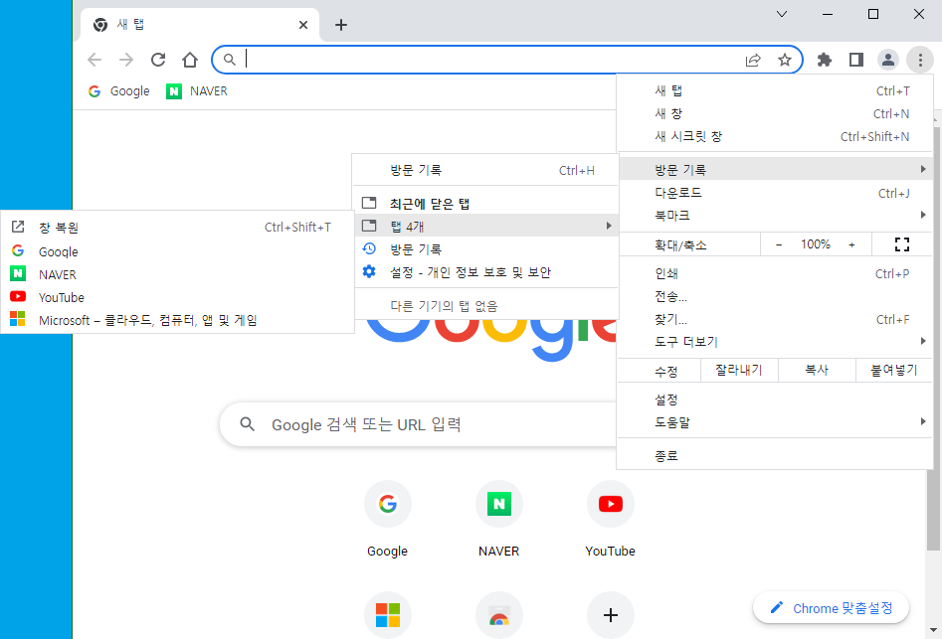Screen dimensions: 942x639
Task: Select the 새 탭 browser tab
Action: click(x=200, y=25)
